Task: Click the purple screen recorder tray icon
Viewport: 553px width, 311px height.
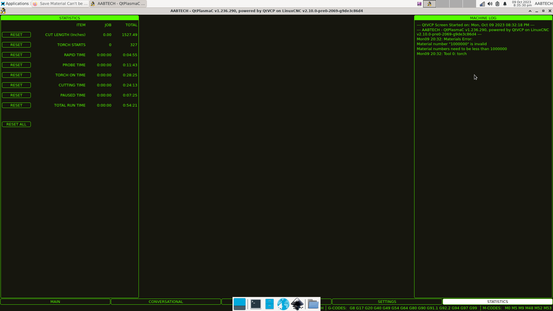Action: point(419,4)
